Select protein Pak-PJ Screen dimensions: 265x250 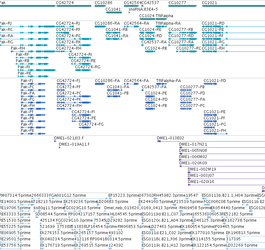(33, 84)
